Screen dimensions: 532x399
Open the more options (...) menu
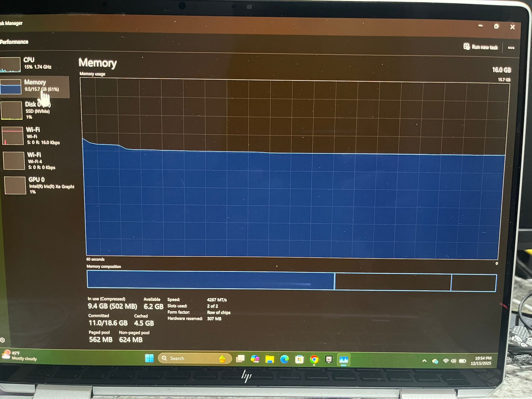(x=511, y=48)
